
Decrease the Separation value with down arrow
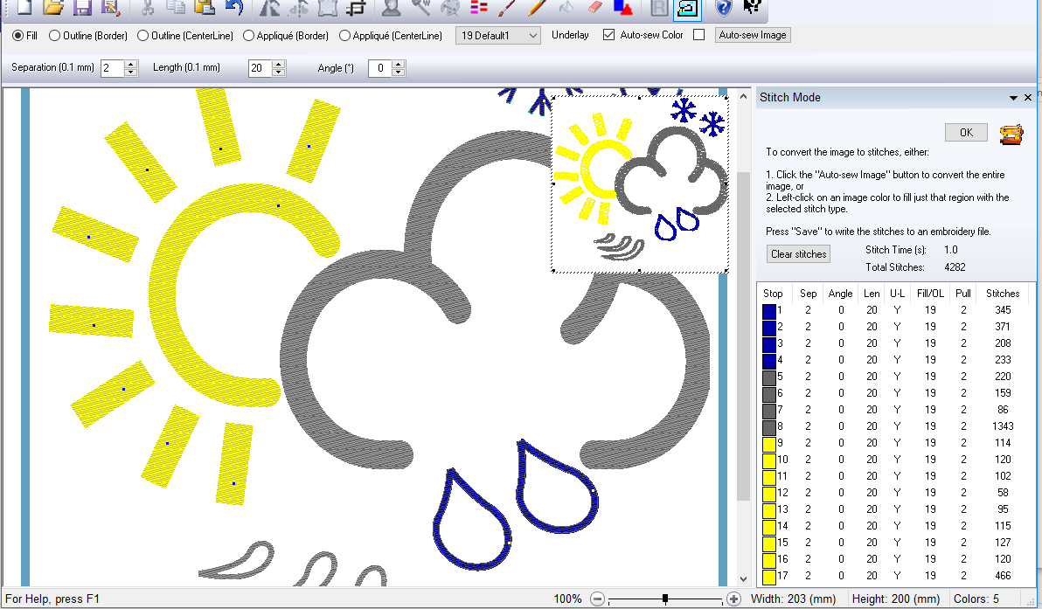[130, 72]
